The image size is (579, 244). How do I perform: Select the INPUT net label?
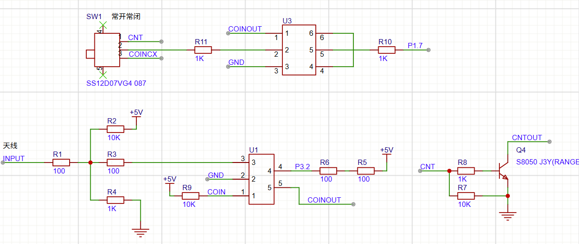(14, 159)
